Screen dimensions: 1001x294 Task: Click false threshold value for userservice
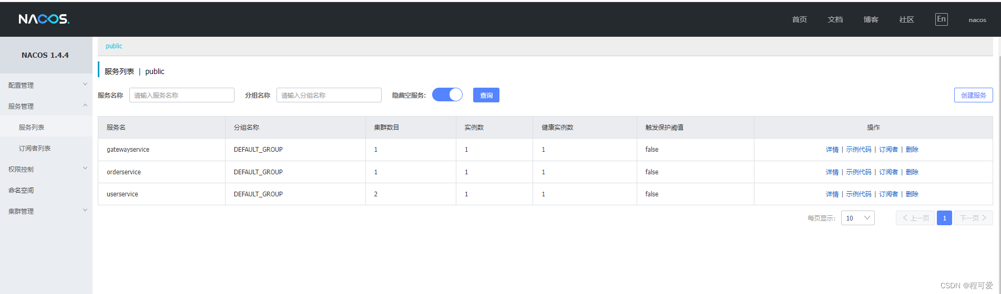652,194
